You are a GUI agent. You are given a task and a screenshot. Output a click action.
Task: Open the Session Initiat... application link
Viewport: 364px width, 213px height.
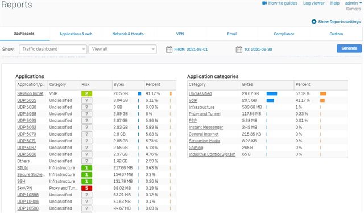[x=31, y=93]
